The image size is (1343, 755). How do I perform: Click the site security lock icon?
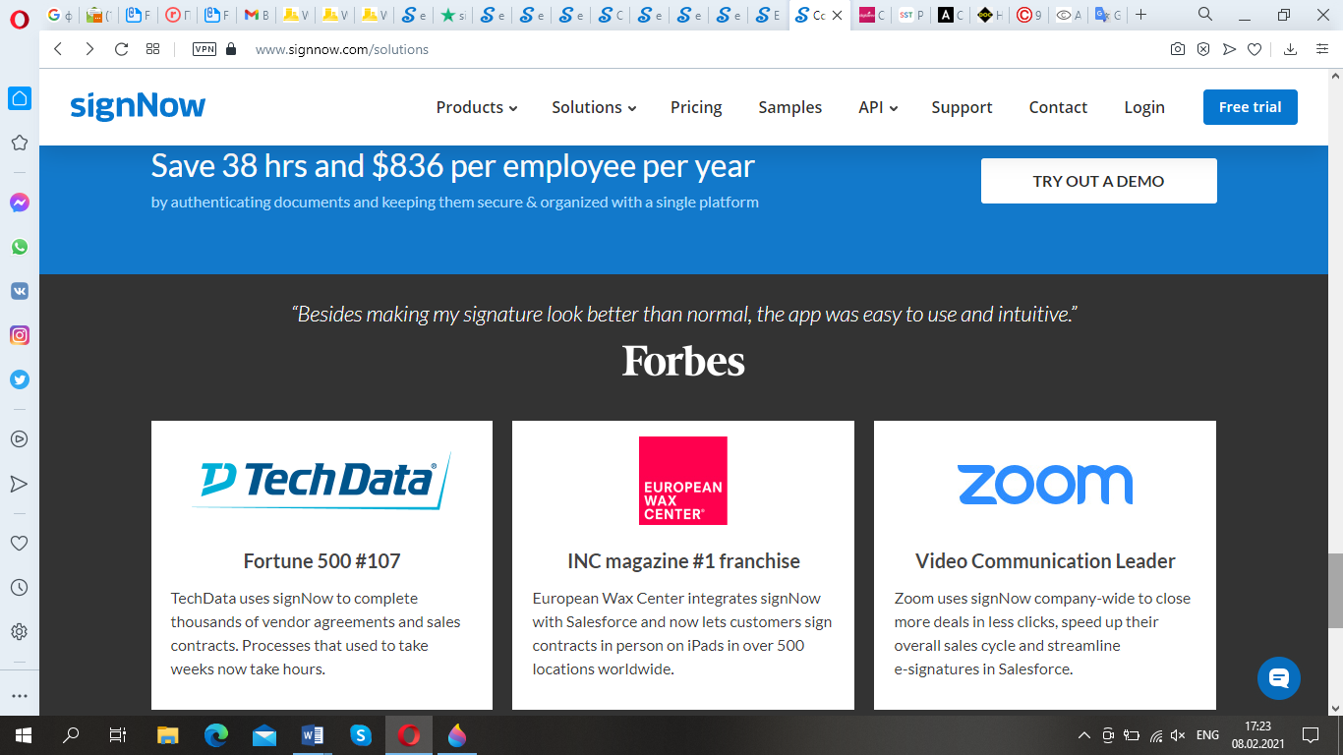(231, 49)
